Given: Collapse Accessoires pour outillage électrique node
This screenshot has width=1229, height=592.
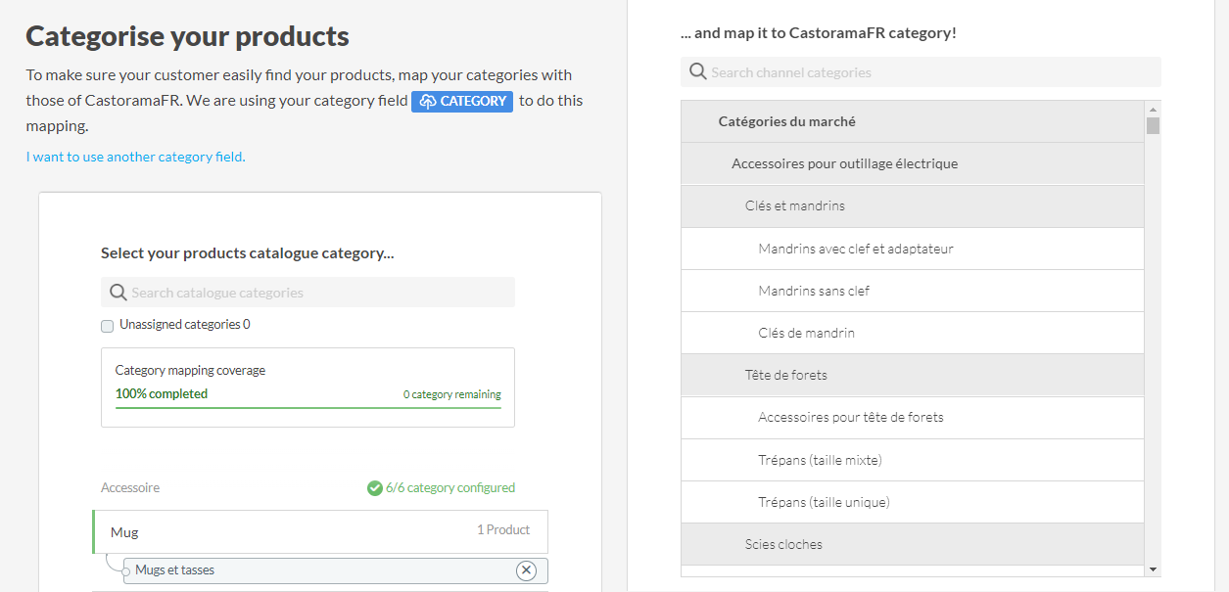Looking at the screenshot, I should tap(844, 163).
